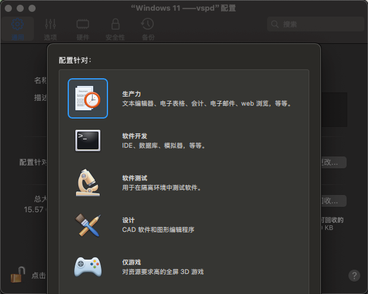The width and height of the screenshot is (368, 294).
Task: Click the unlocked padlock icon
Action: coord(18,274)
